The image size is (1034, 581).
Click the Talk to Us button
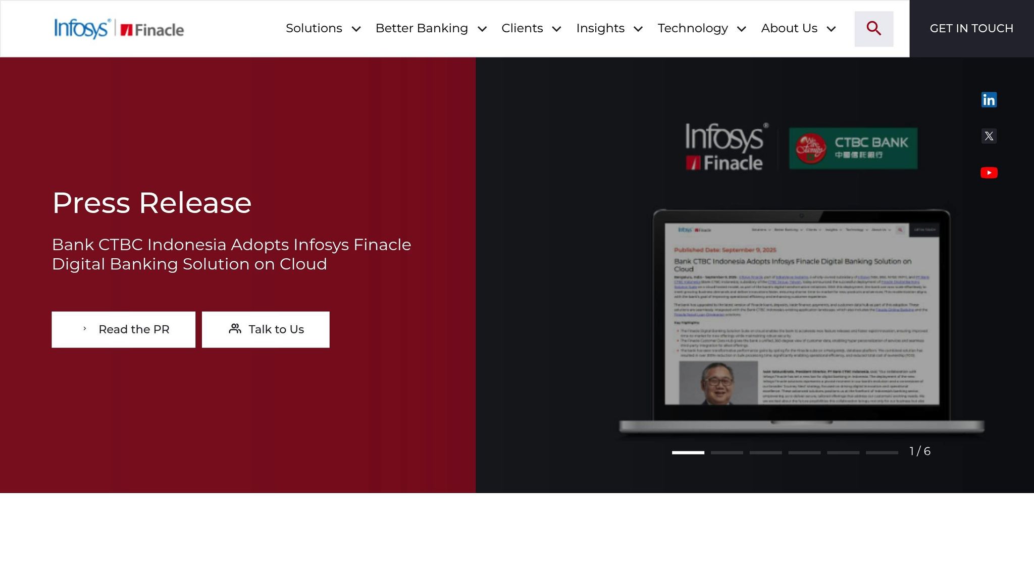(x=266, y=329)
